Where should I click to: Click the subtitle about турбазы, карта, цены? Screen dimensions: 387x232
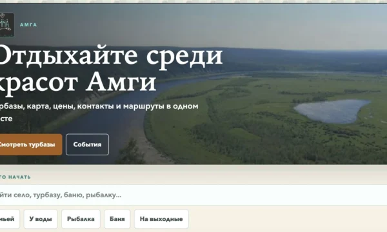[99, 112]
